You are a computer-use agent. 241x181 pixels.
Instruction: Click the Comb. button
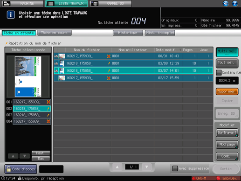click(x=227, y=156)
